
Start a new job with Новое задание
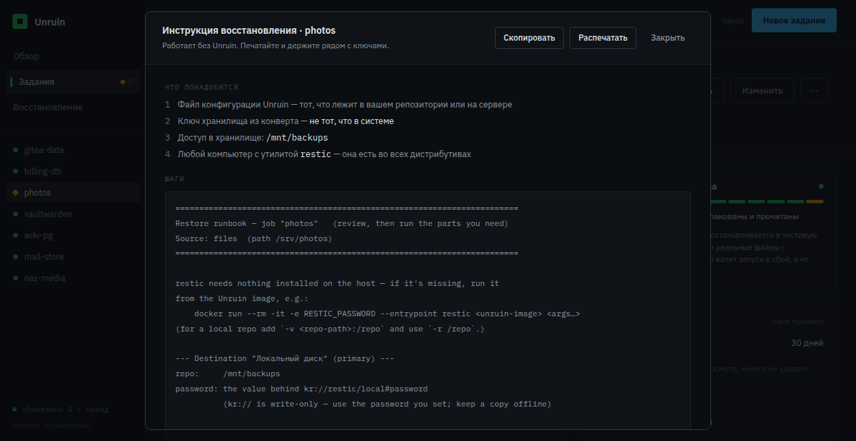pyautogui.click(x=794, y=21)
